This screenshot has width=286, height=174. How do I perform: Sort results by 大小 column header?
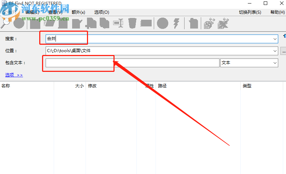[70, 86]
